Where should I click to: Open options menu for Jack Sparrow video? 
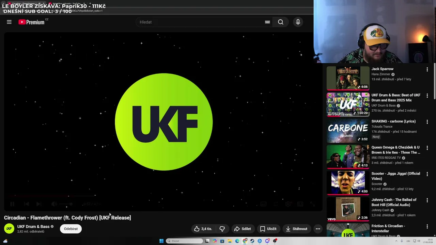[x=427, y=69]
